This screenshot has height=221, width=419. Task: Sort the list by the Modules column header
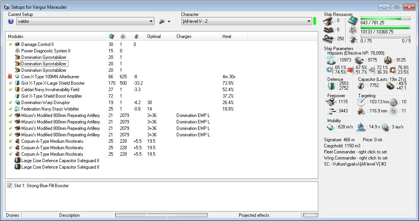click(56, 36)
